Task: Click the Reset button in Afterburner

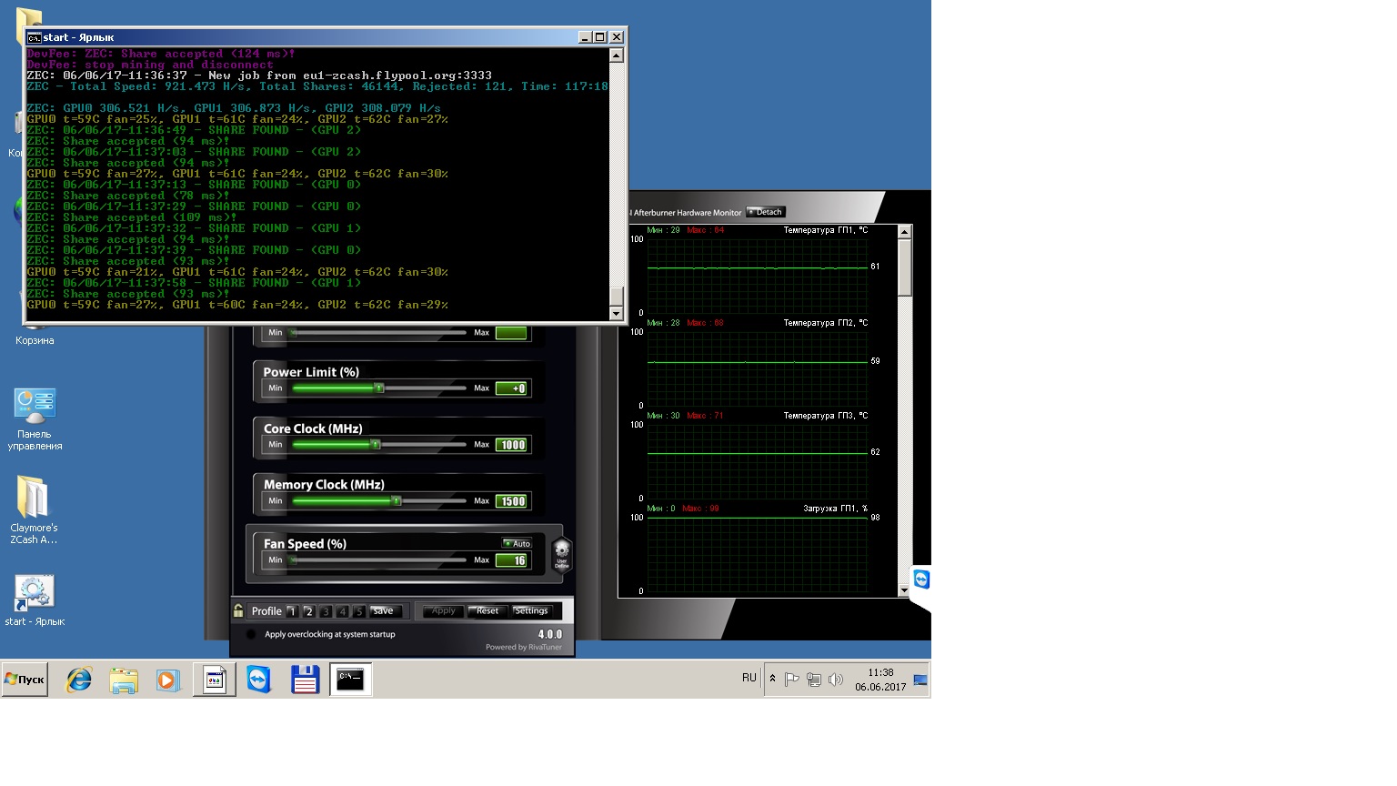Action: 487,611
